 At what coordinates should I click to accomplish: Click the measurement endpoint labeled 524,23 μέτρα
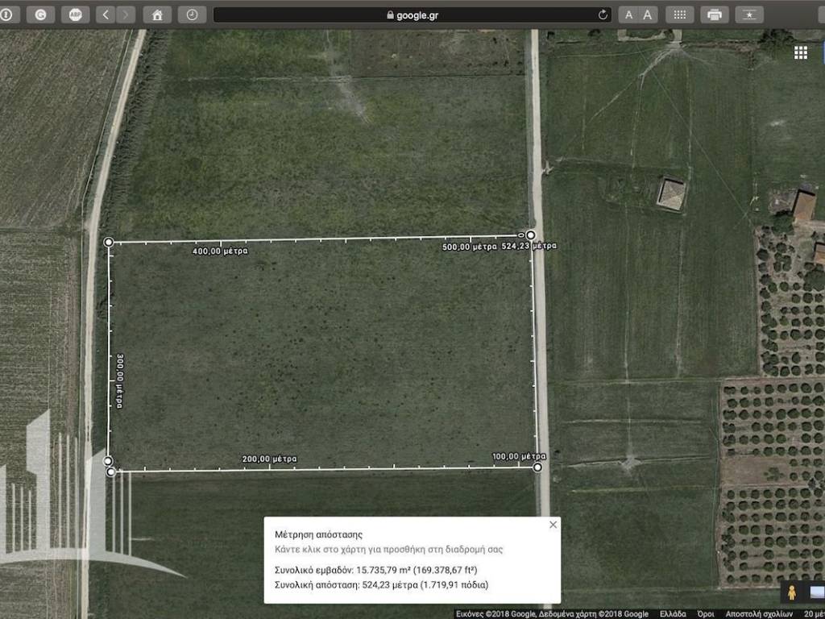pos(531,235)
